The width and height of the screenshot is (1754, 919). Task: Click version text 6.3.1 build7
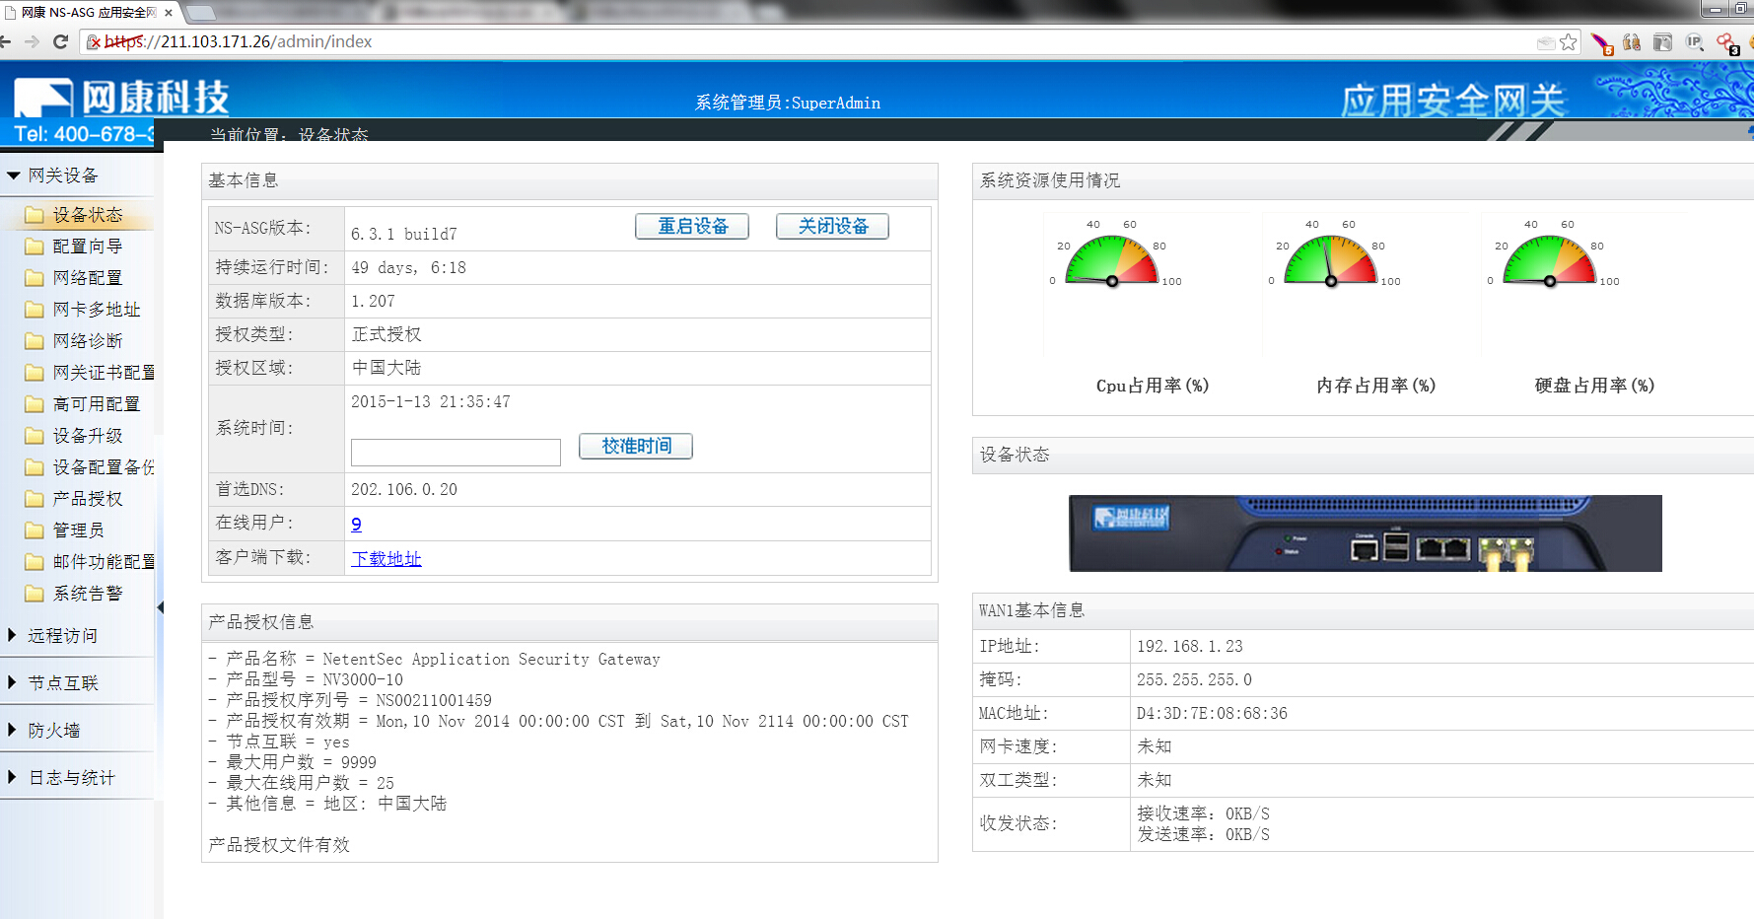click(404, 235)
